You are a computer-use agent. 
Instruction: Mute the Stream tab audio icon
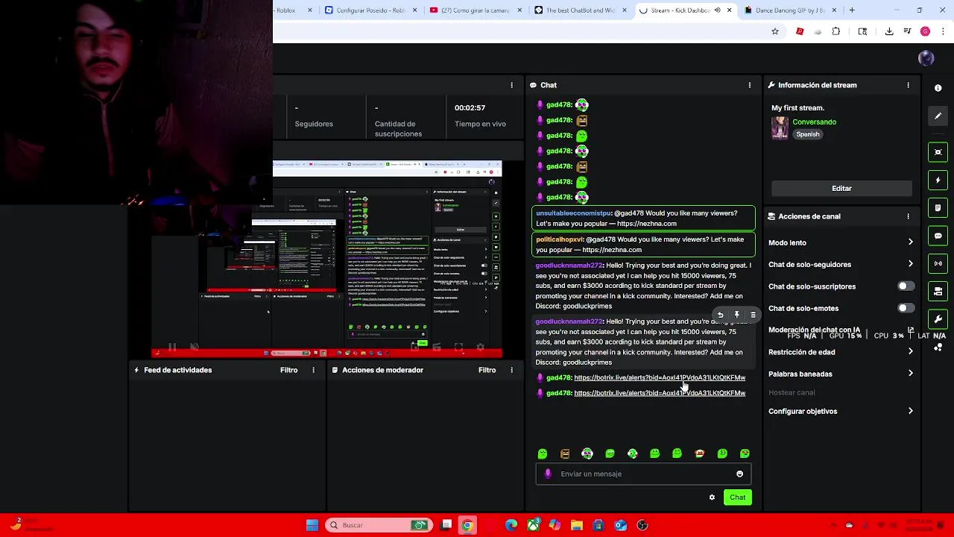tap(717, 10)
